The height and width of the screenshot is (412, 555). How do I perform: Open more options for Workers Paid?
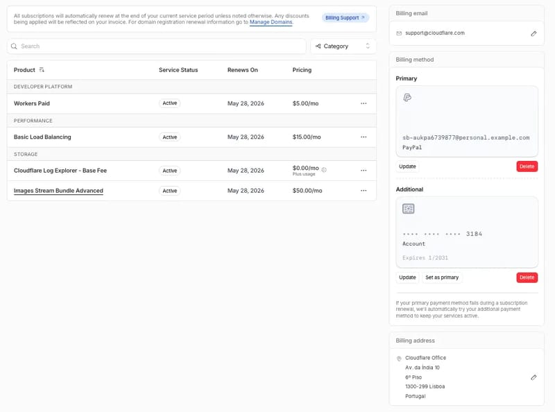point(364,103)
